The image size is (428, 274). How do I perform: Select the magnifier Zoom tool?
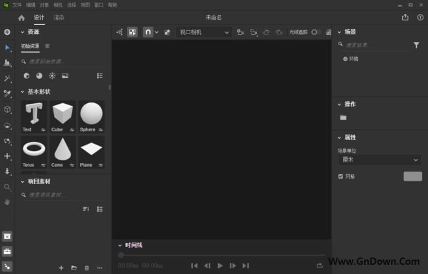coord(7,187)
